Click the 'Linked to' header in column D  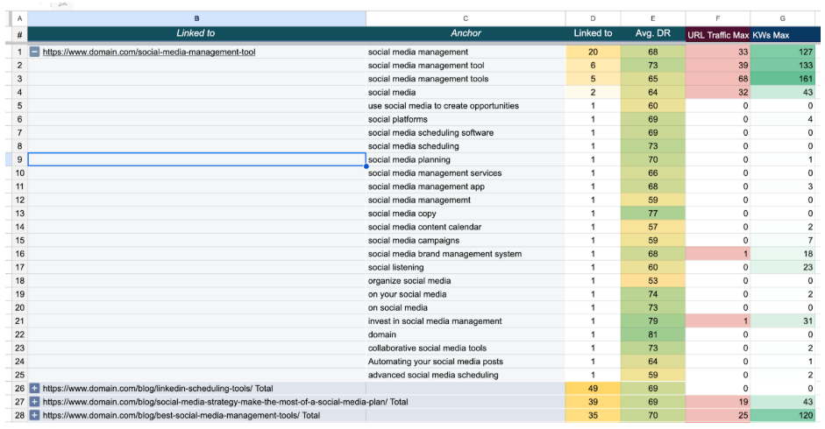(593, 33)
